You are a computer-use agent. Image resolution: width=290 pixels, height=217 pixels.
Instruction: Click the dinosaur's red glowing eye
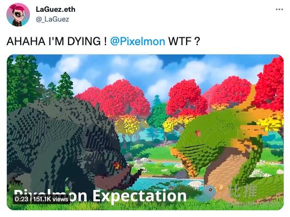[x=117, y=165]
